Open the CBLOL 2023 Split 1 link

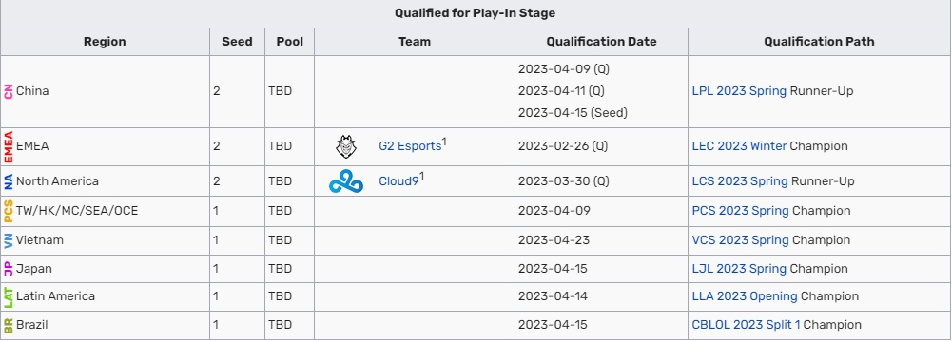pyautogui.click(x=747, y=325)
